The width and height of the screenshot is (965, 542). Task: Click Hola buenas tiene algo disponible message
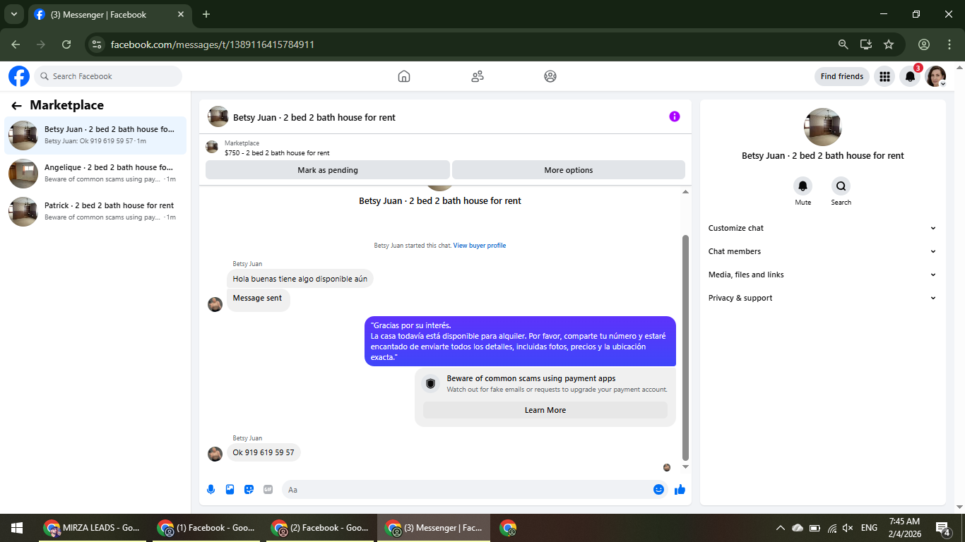click(x=300, y=279)
